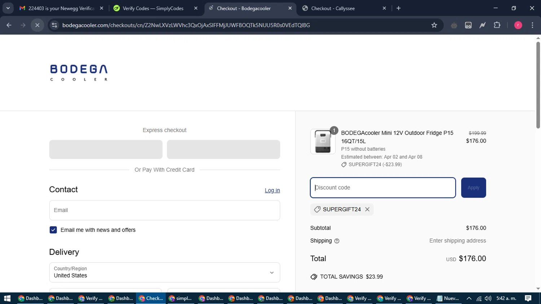541x304 pixels.
Task: Click the feather-shaped extension icon
Action: click(483, 25)
